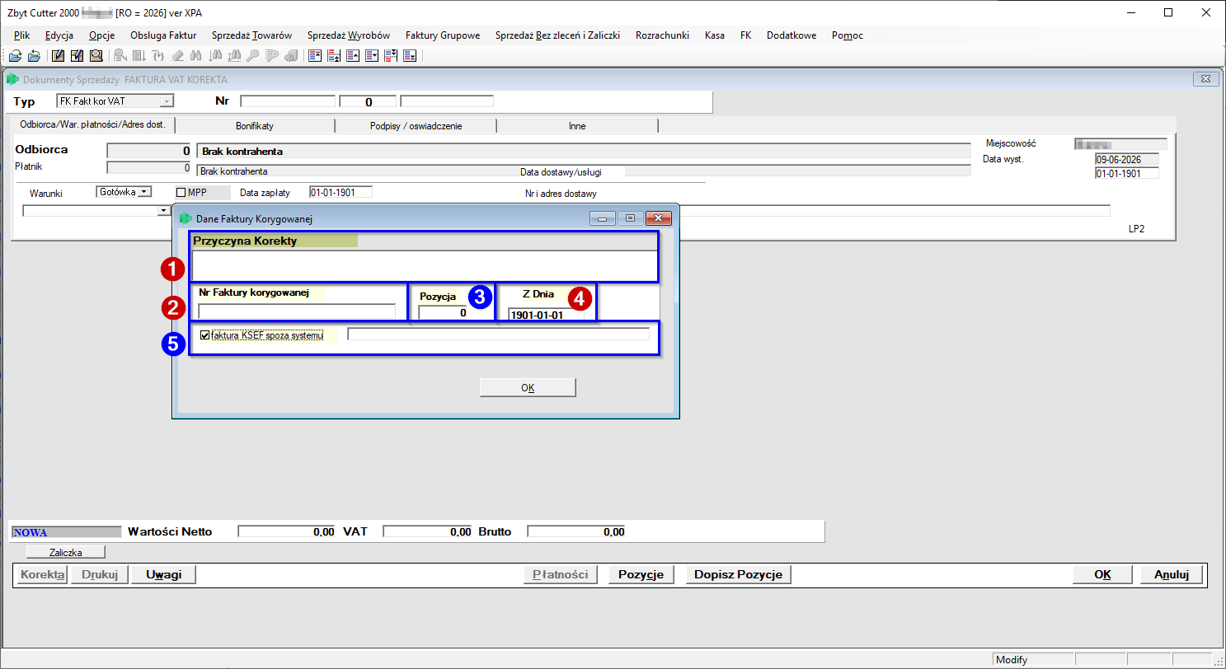Click the Zaliczka button
The height and width of the screenshot is (669, 1226).
[66, 552]
